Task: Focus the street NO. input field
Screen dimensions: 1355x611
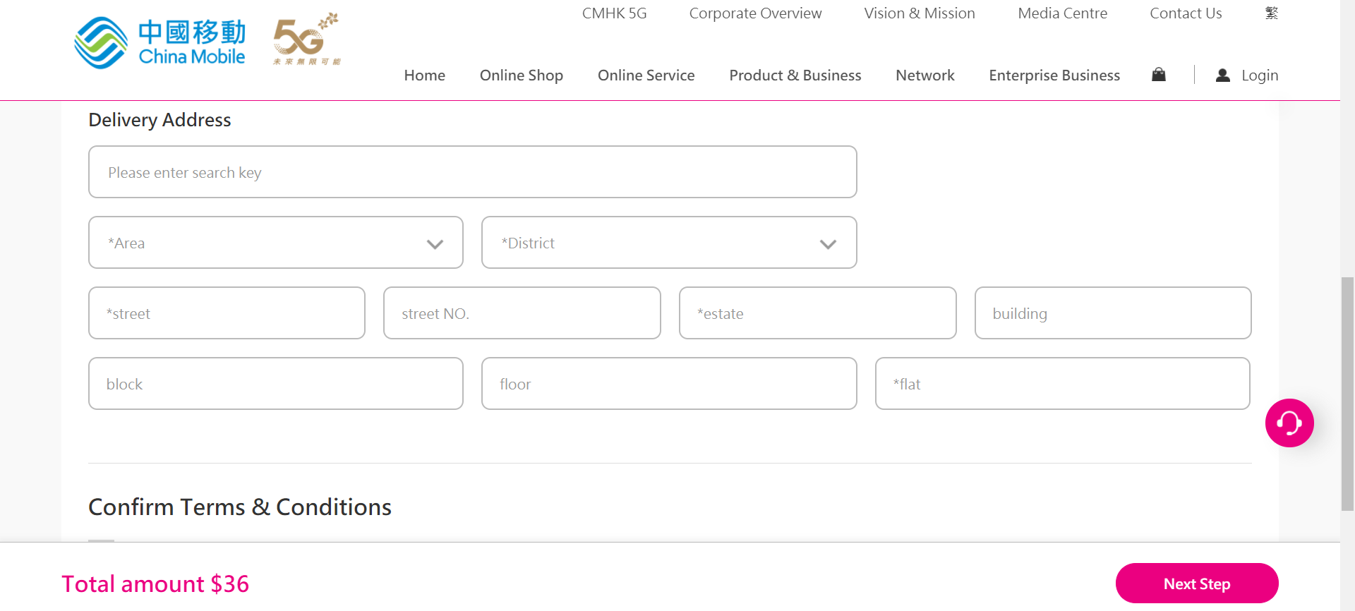Action: coord(522,313)
